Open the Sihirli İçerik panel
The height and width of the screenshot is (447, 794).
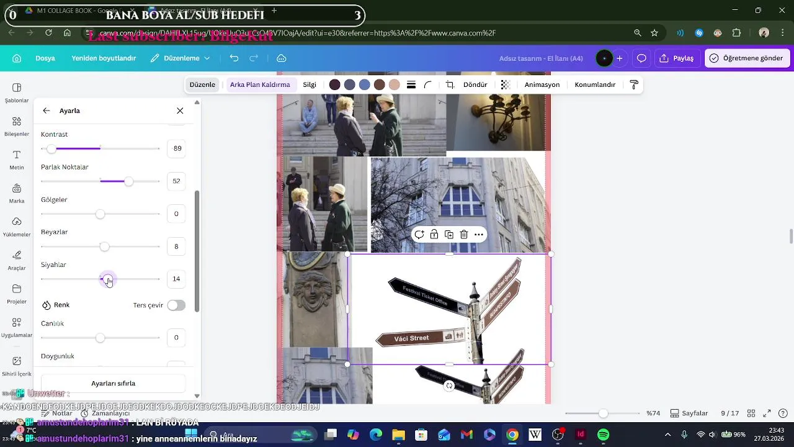17,366
